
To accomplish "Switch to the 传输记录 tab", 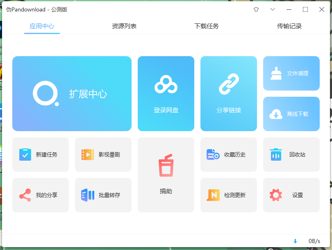I will (x=289, y=26).
